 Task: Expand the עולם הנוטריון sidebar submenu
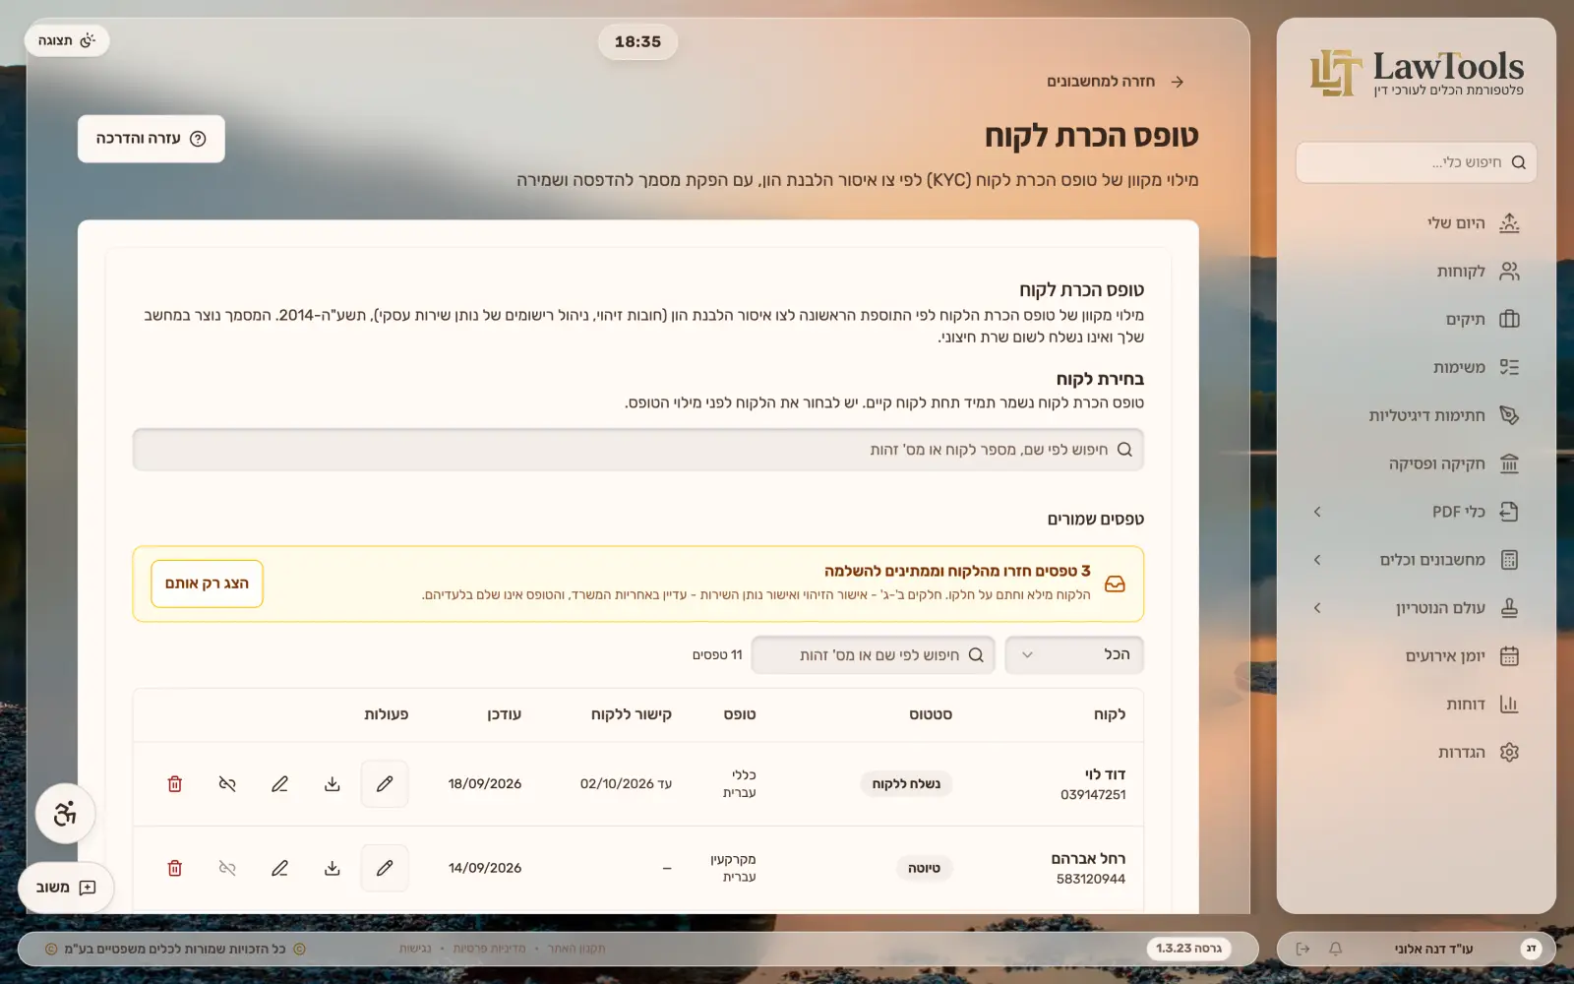(1317, 608)
